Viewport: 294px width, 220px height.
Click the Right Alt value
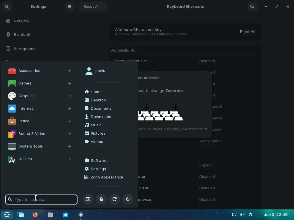(248, 32)
